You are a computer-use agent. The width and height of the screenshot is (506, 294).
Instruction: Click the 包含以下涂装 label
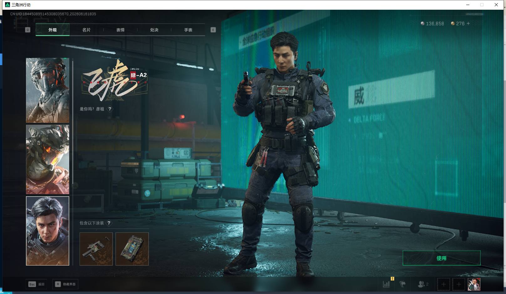[x=91, y=223]
